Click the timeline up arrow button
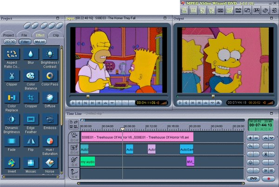 click(266, 138)
